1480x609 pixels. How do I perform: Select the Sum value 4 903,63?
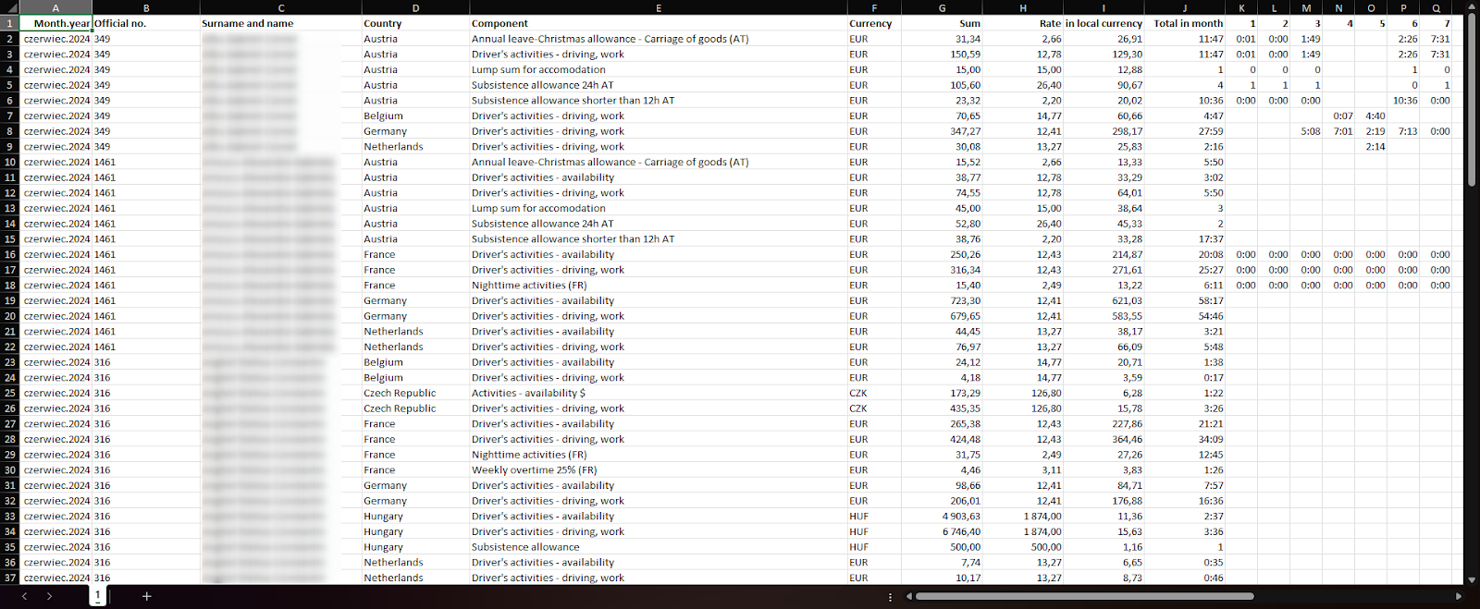tap(943, 517)
